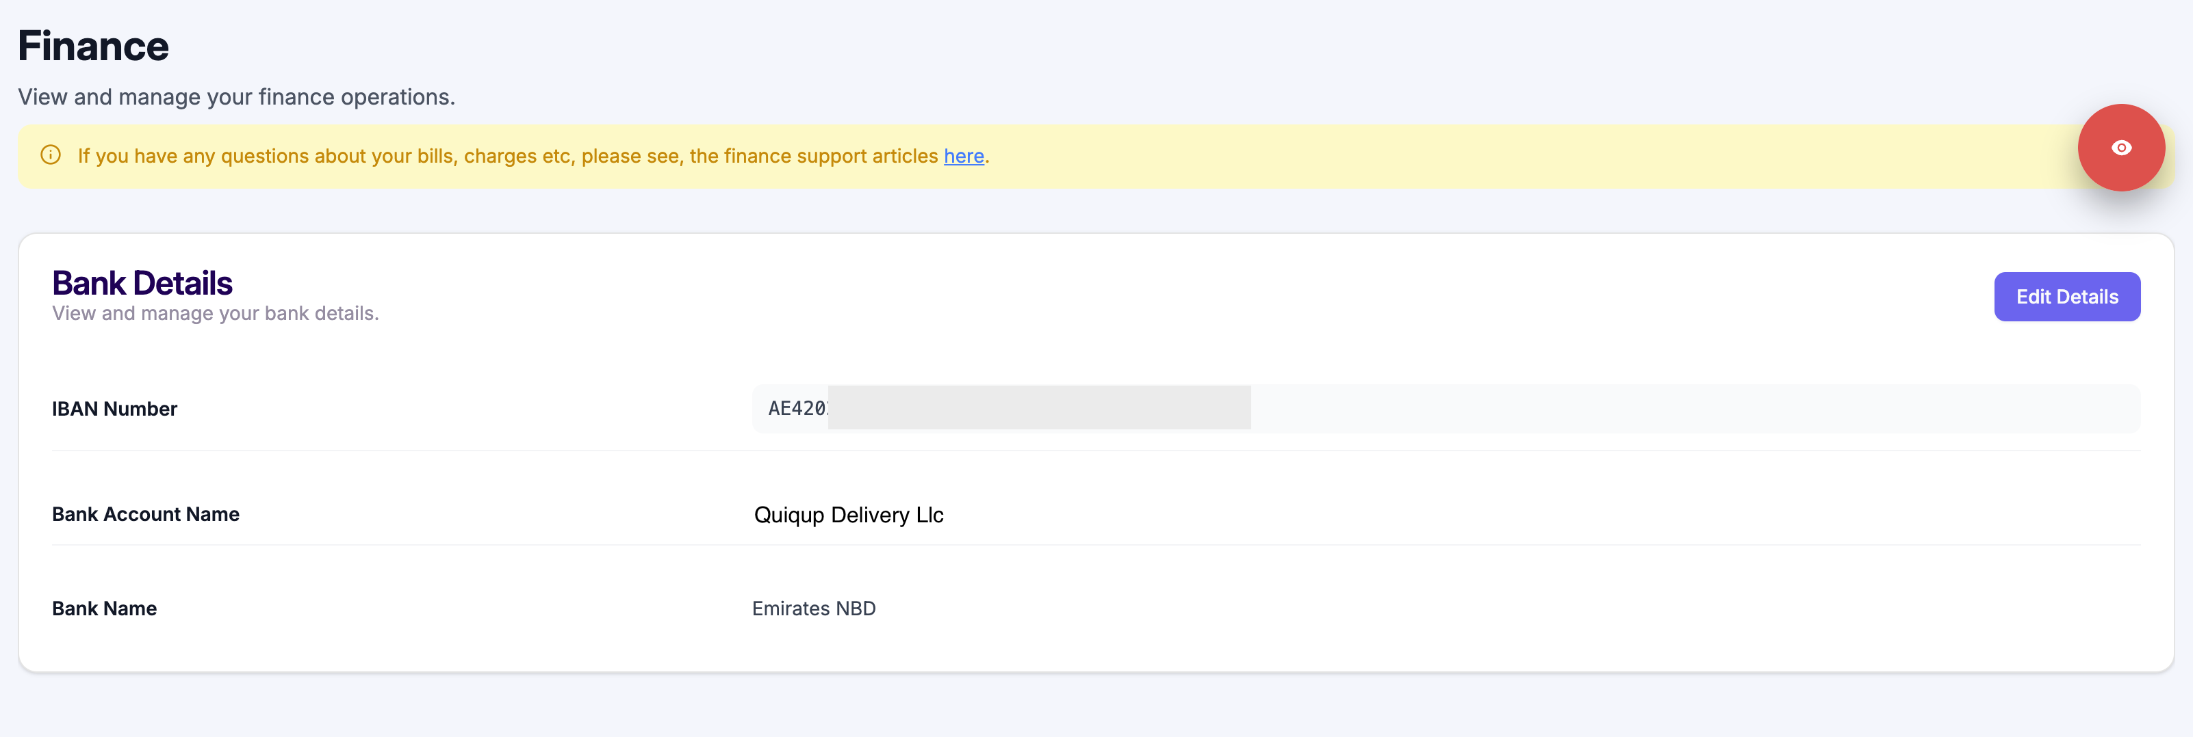Click empty IBAN field area right of mask
The image size is (2193, 737).
(1694, 409)
